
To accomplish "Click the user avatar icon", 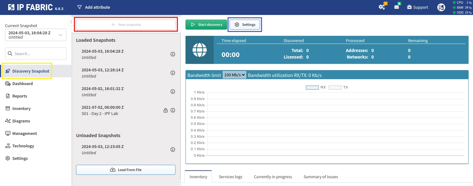I will pos(441,7).
